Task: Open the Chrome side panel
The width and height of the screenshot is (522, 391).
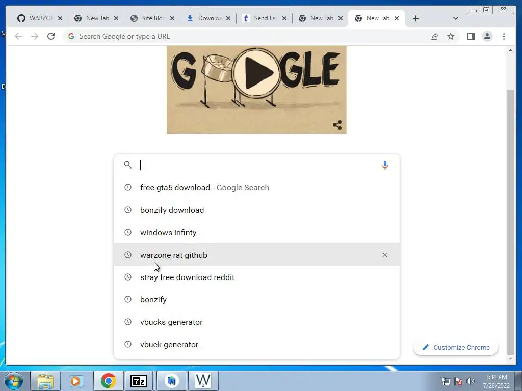Action: point(471,36)
